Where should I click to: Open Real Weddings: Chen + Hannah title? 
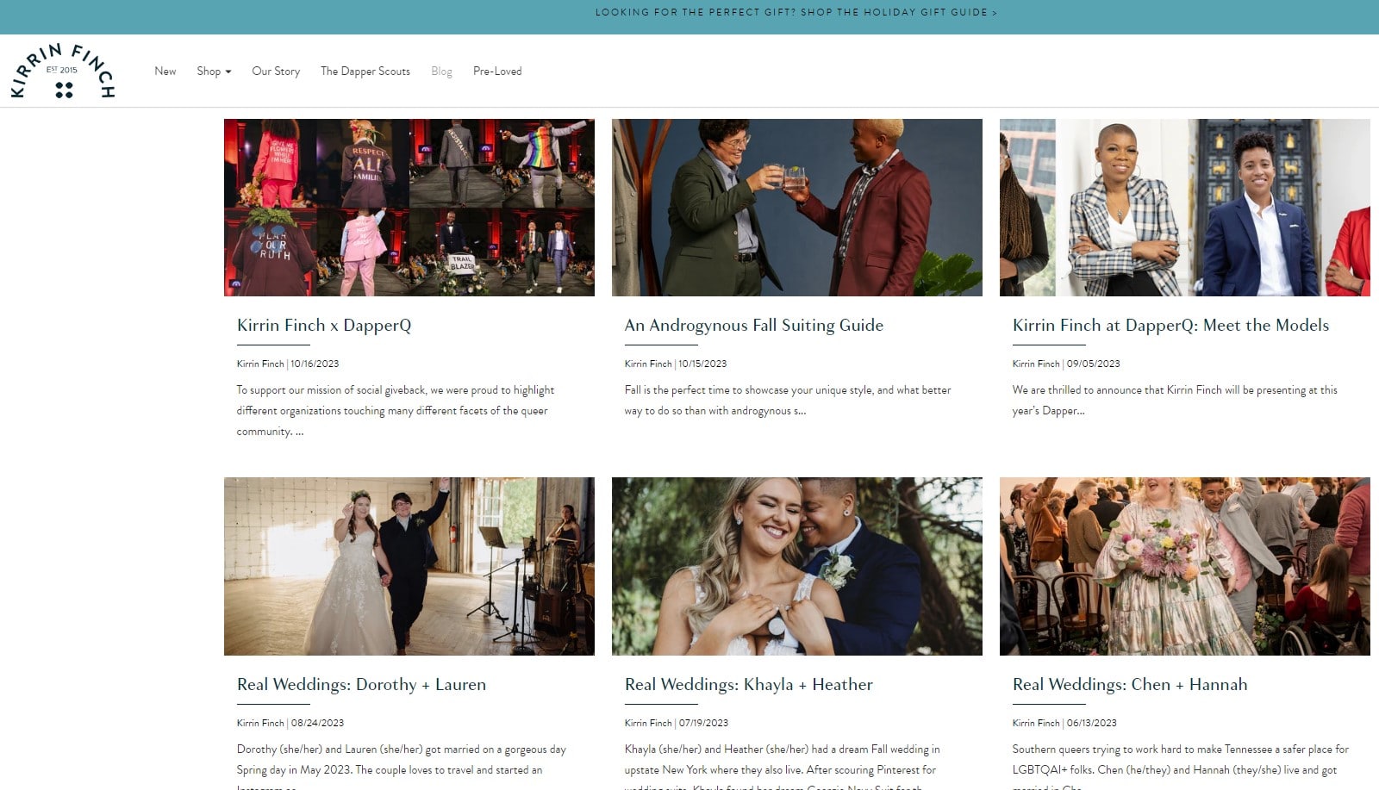(x=1129, y=685)
